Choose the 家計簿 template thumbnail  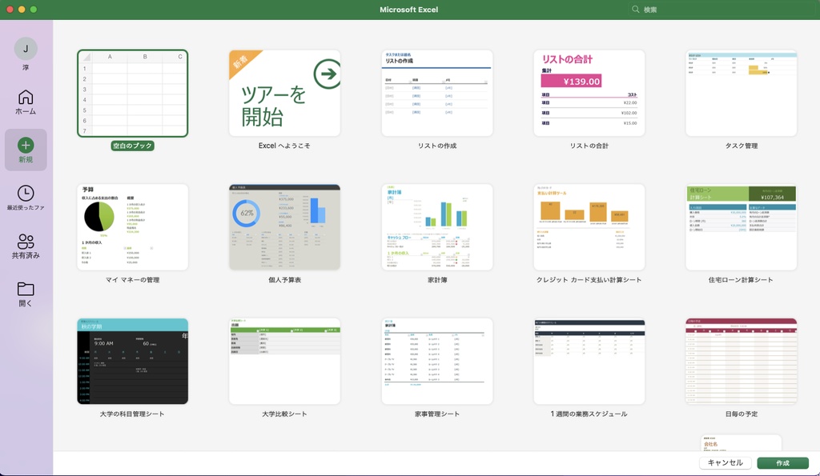coord(437,227)
